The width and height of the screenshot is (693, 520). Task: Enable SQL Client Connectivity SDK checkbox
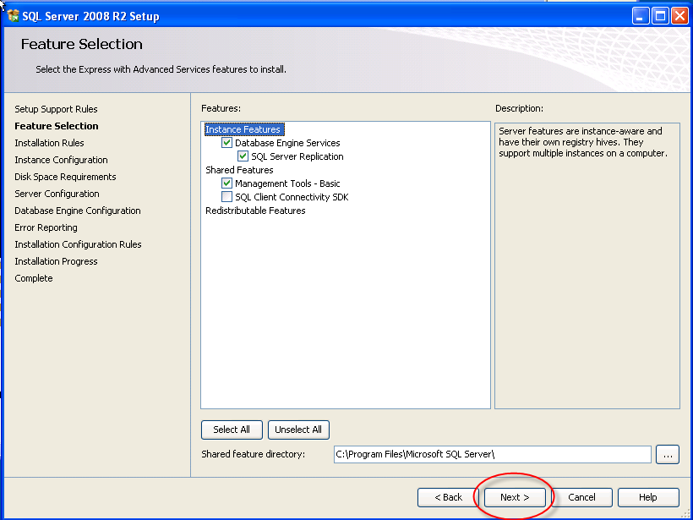click(226, 197)
